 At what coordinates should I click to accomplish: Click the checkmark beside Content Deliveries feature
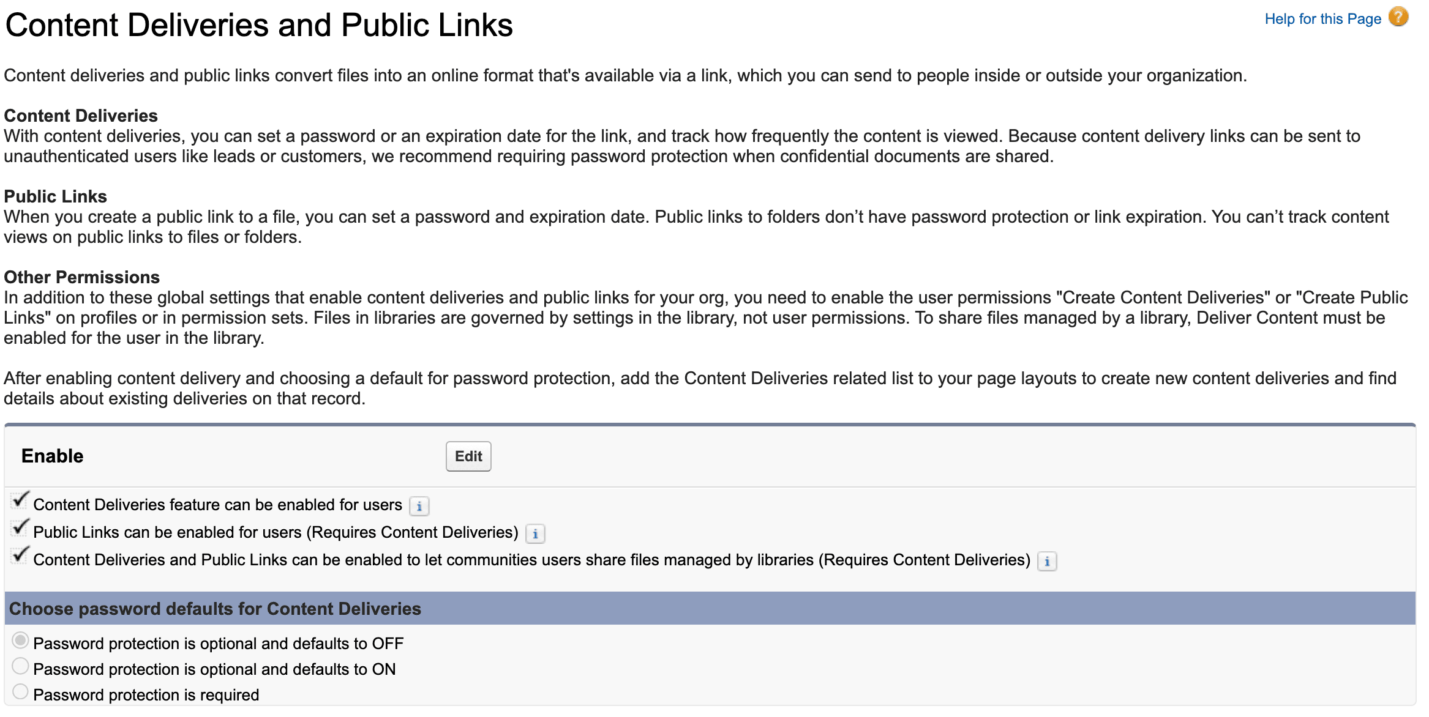[20, 500]
